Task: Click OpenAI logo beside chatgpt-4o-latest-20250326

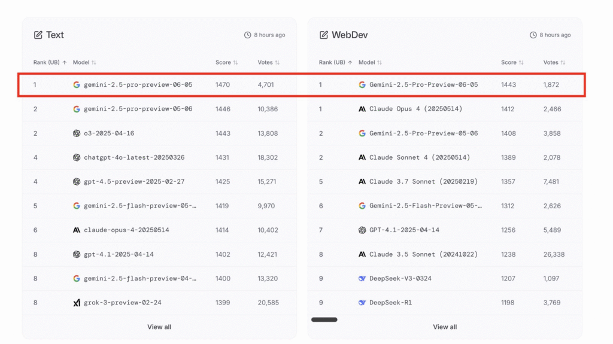Action: 77,157
